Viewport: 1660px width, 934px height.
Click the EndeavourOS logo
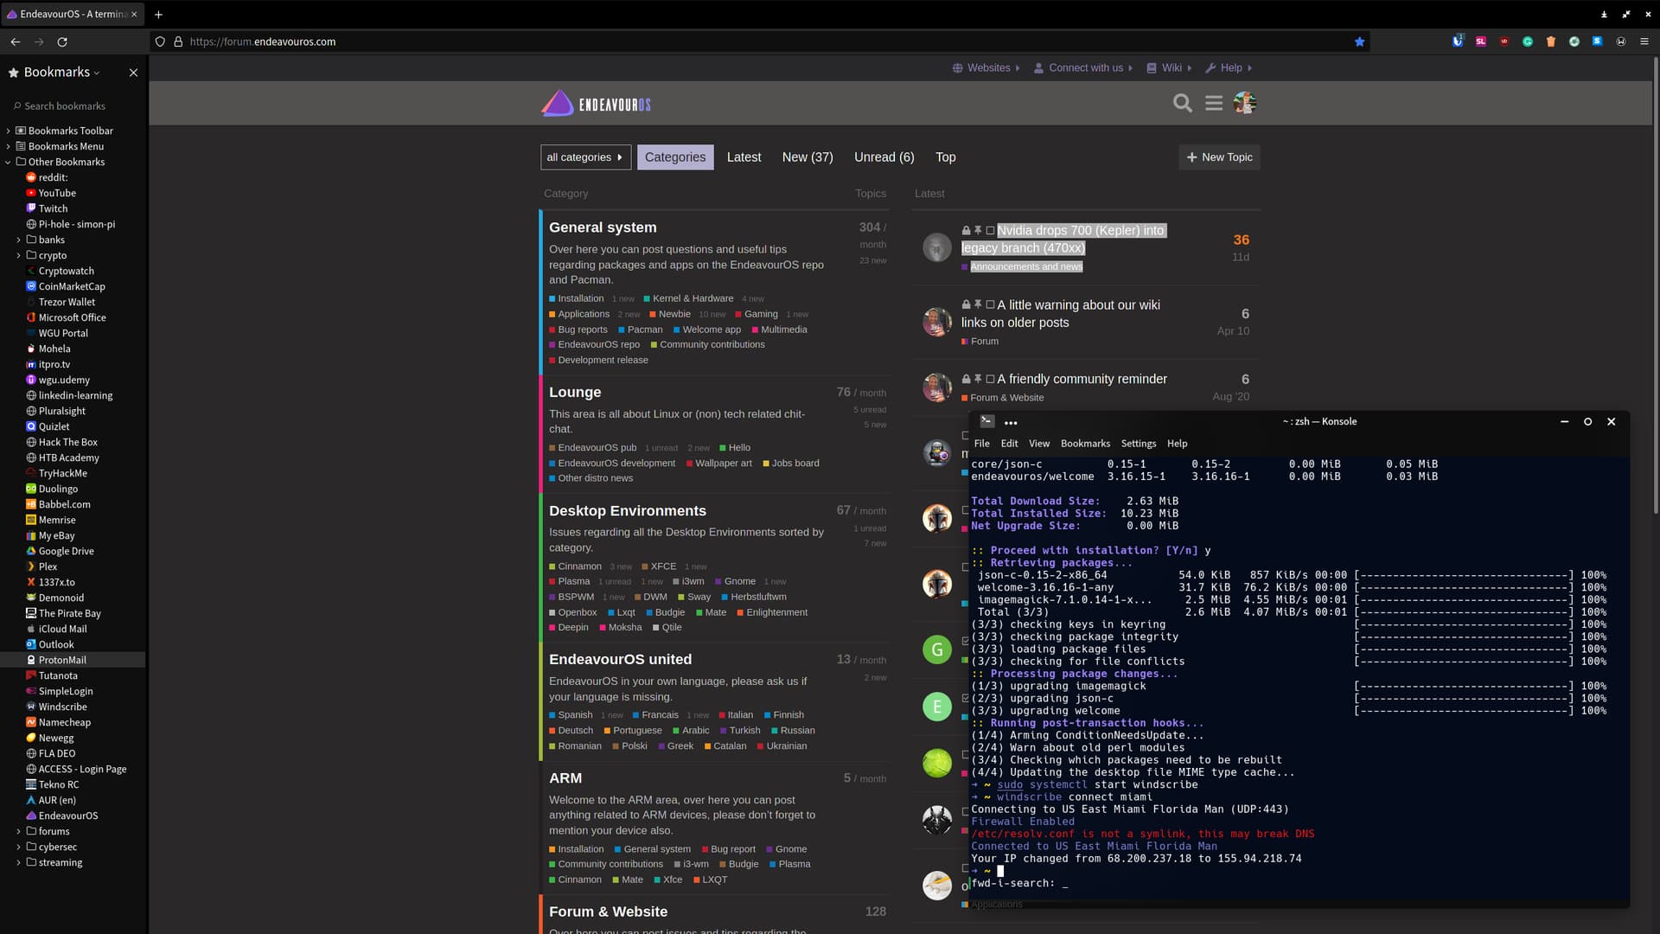[x=596, y=104]
